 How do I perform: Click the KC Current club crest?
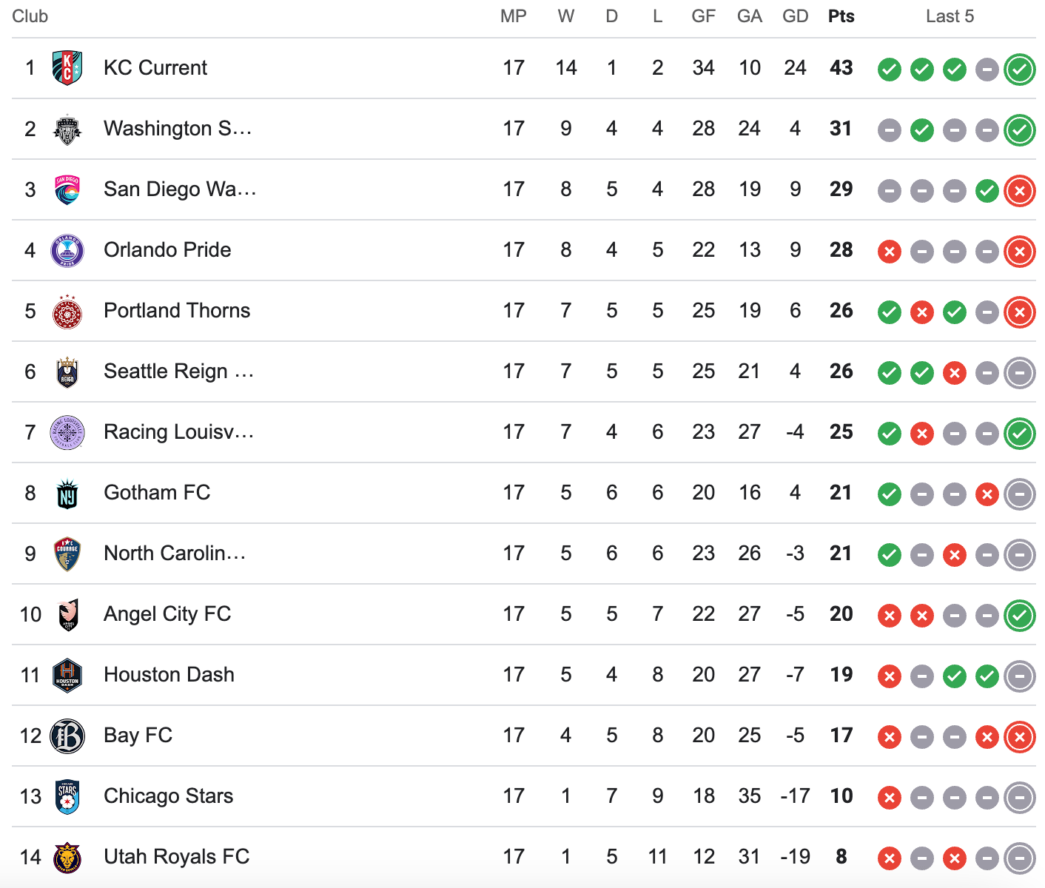point(67,68)
